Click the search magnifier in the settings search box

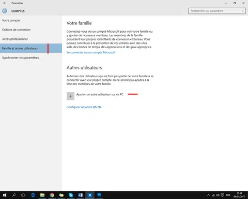coord(243,11)
